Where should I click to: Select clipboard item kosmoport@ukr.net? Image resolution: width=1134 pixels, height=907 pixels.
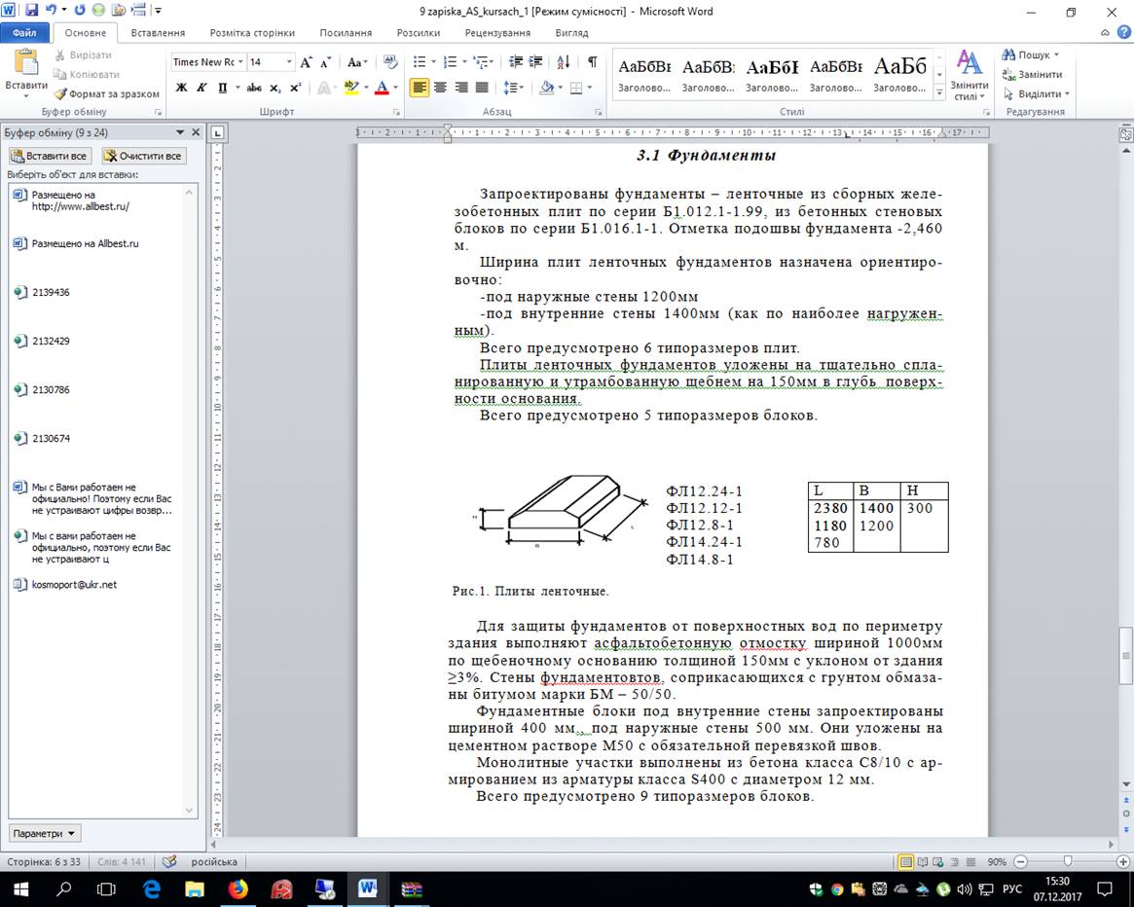coord(74,585)
